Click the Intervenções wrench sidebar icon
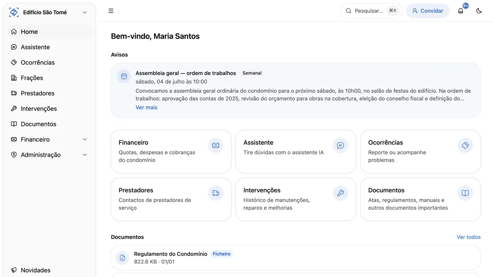 click(14, 109)
